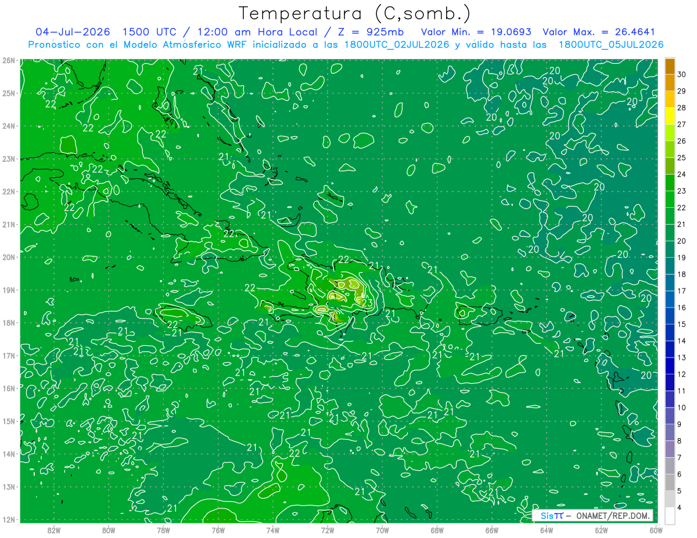Click the topmost brown swatch above 30
Screen dimensions: 697x538
pyautogui.click(x=670, y=66)
